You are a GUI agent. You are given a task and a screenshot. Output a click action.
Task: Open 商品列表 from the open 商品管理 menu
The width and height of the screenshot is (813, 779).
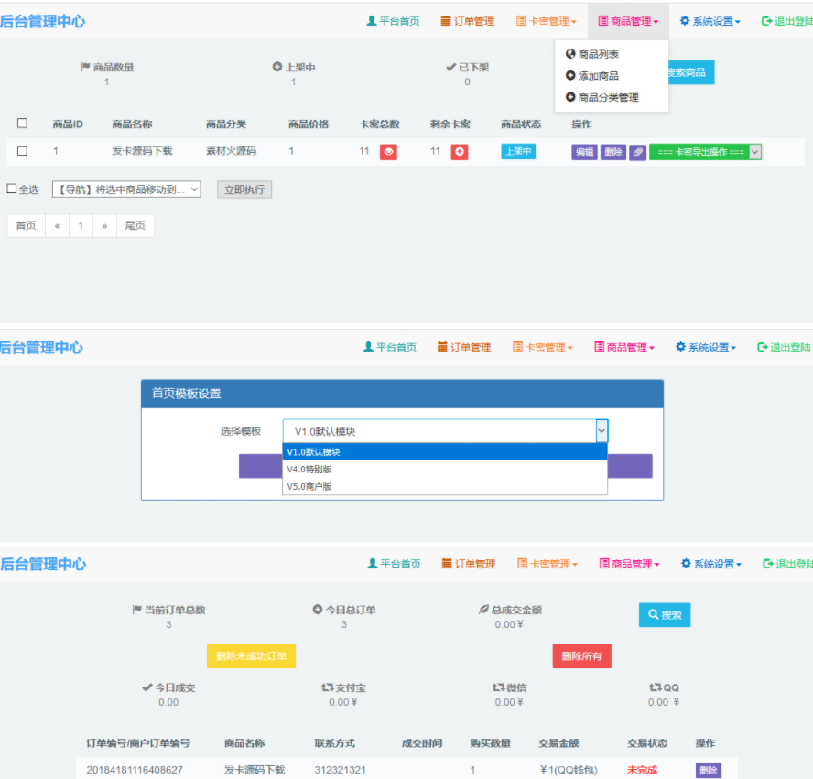[592, 54]
